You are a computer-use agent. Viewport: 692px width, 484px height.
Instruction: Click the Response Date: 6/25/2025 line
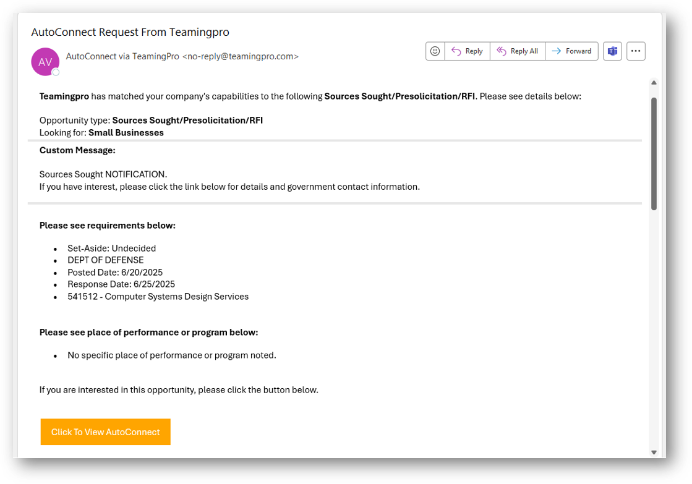pos(121,284)
